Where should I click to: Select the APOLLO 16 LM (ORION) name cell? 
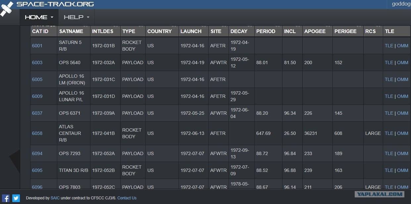(74, 79)
